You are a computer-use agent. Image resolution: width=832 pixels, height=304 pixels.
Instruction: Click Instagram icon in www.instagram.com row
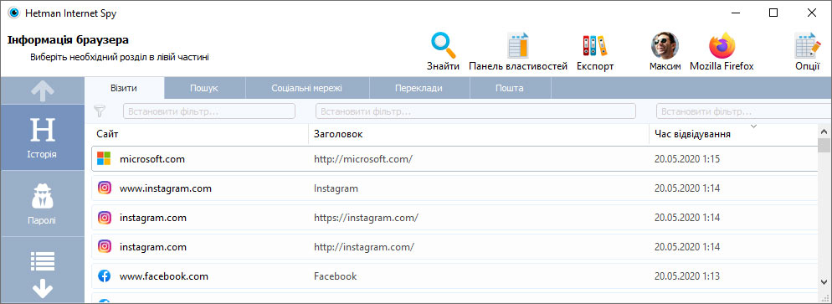tap(105, 188)
